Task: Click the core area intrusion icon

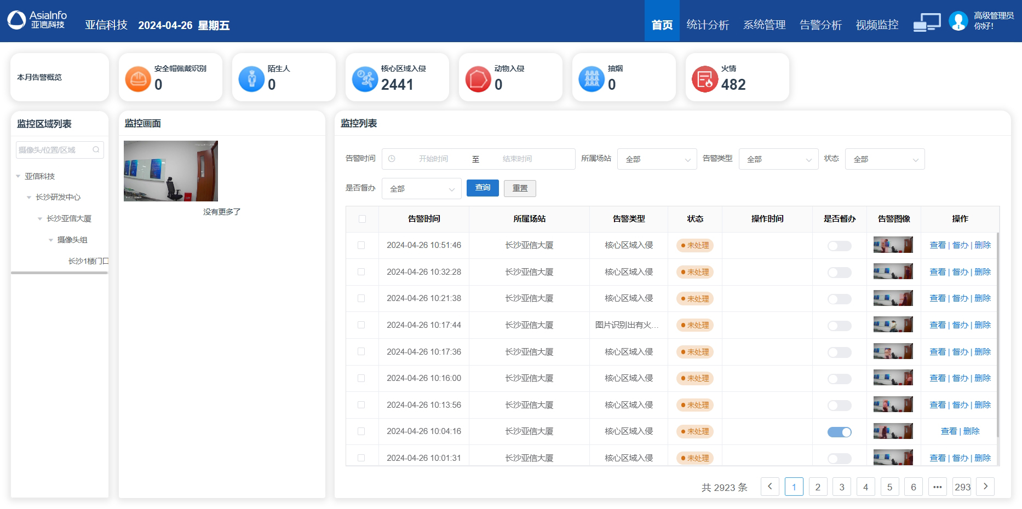Action: (365, 79)
